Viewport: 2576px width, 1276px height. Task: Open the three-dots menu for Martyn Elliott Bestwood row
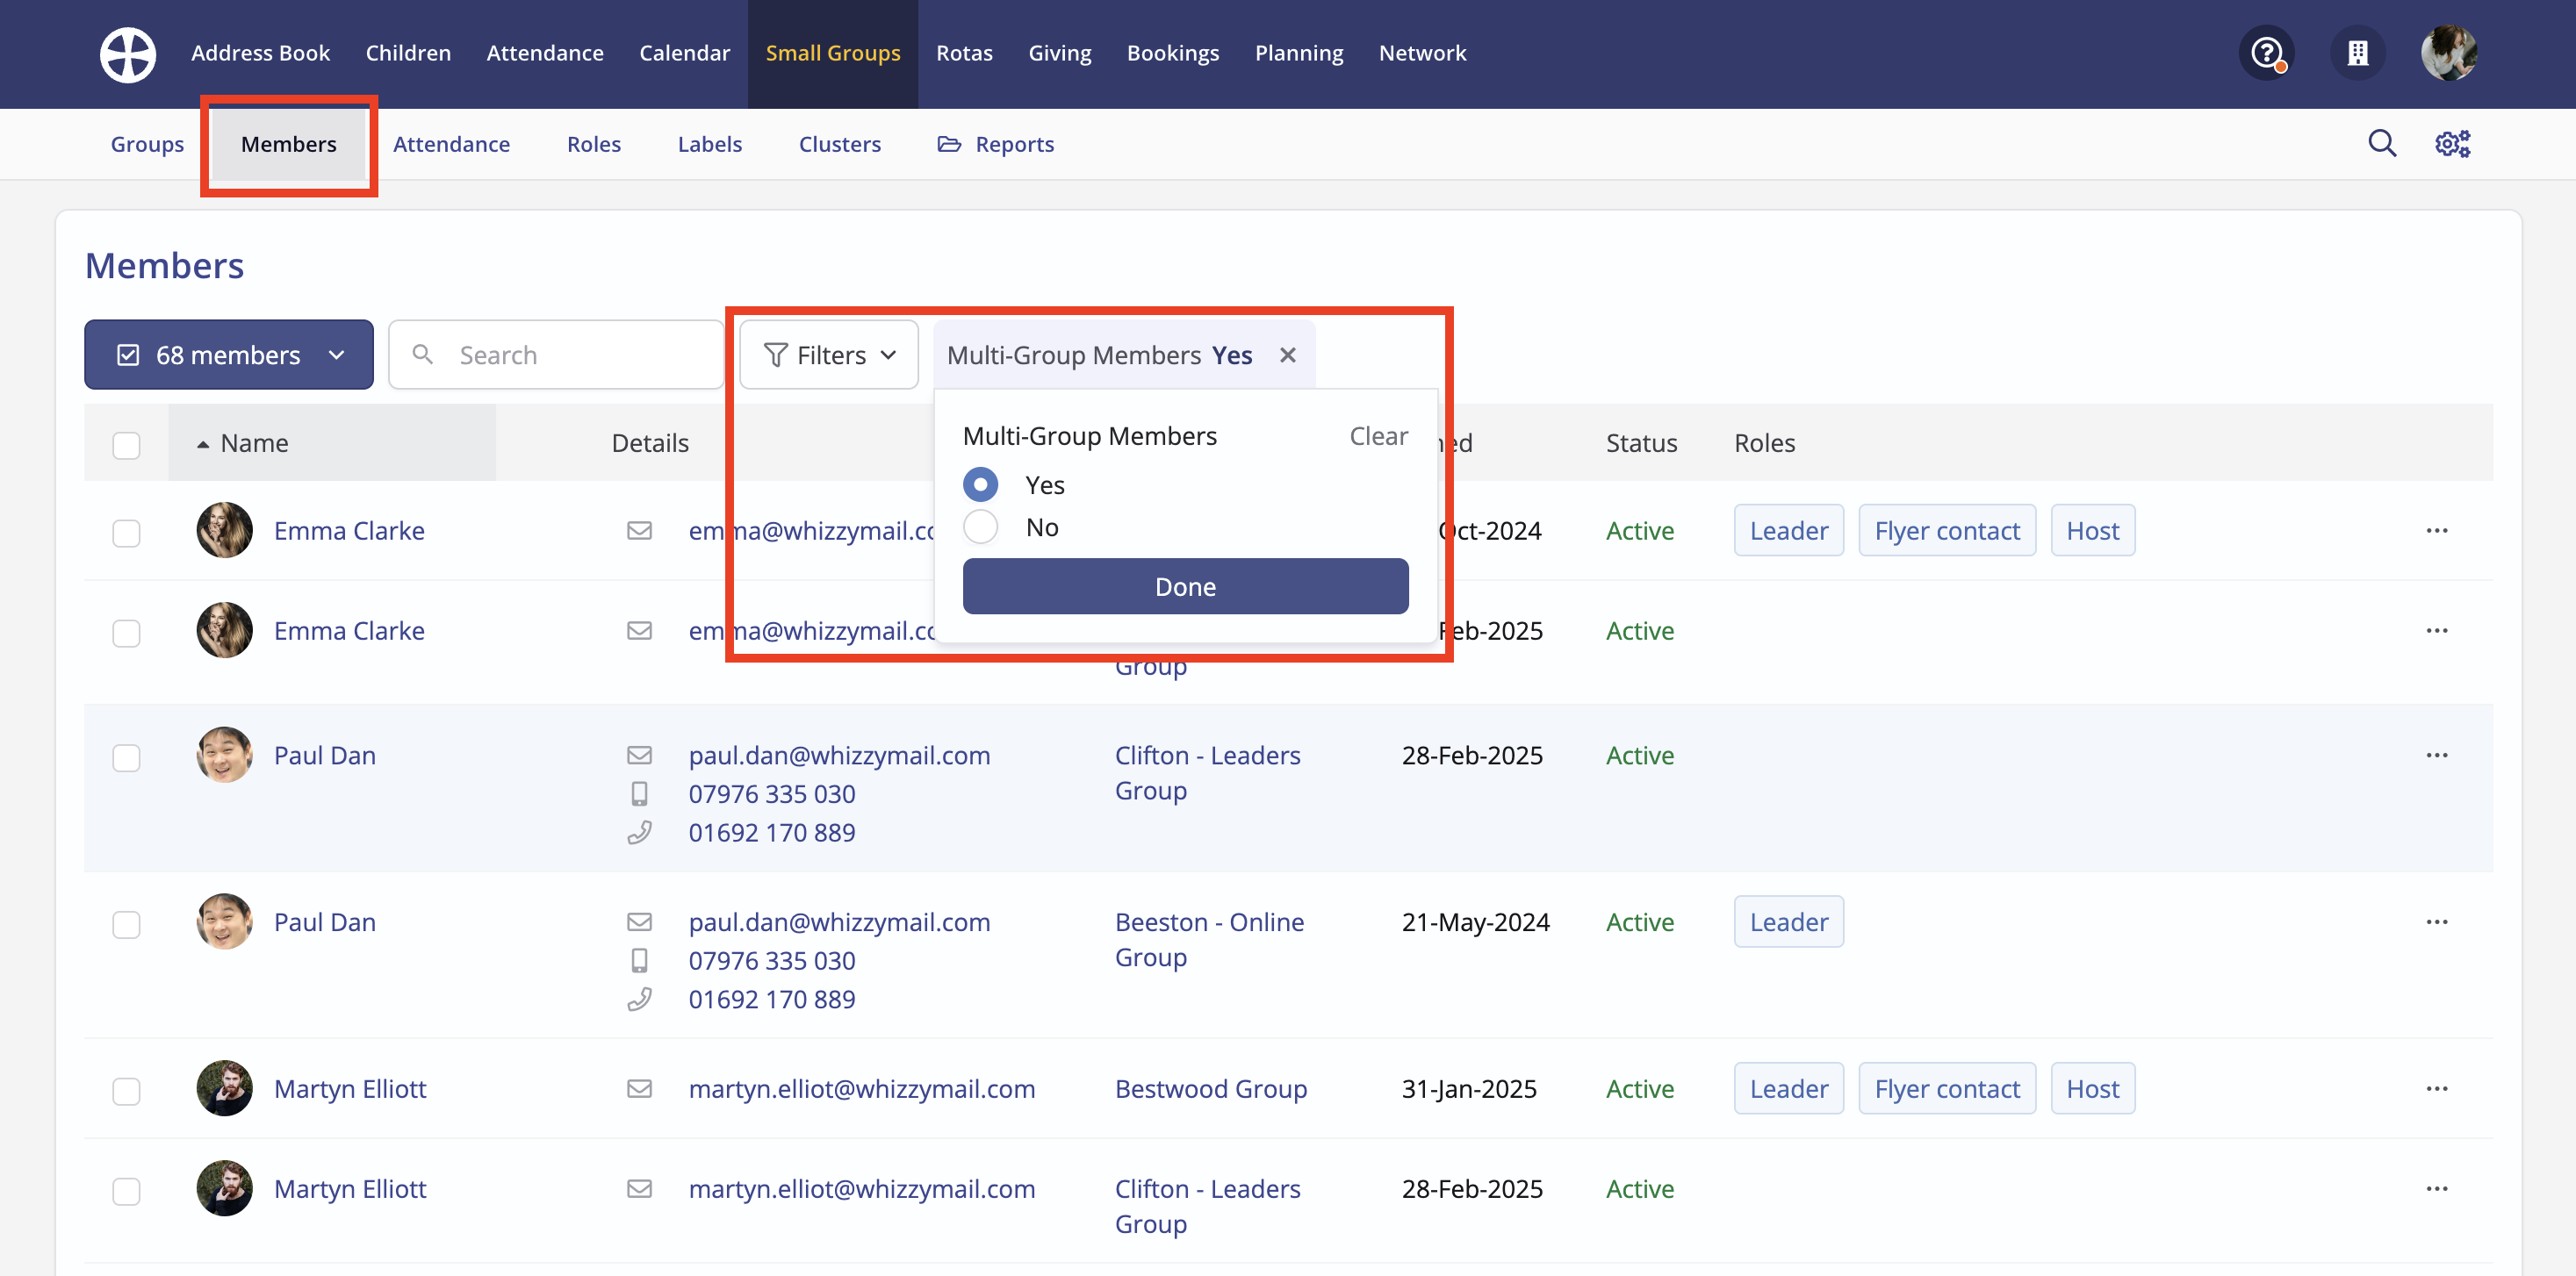pyautogui.click(x=2436, y=1088)
